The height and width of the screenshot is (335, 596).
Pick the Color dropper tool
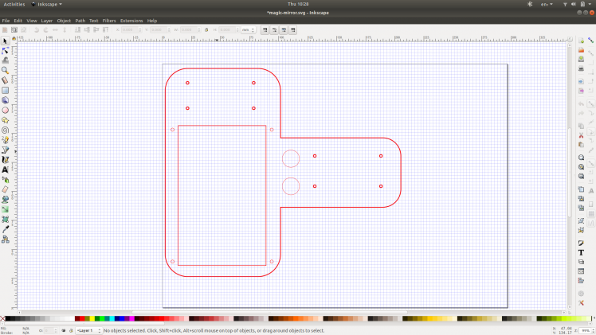click(5, 229)
